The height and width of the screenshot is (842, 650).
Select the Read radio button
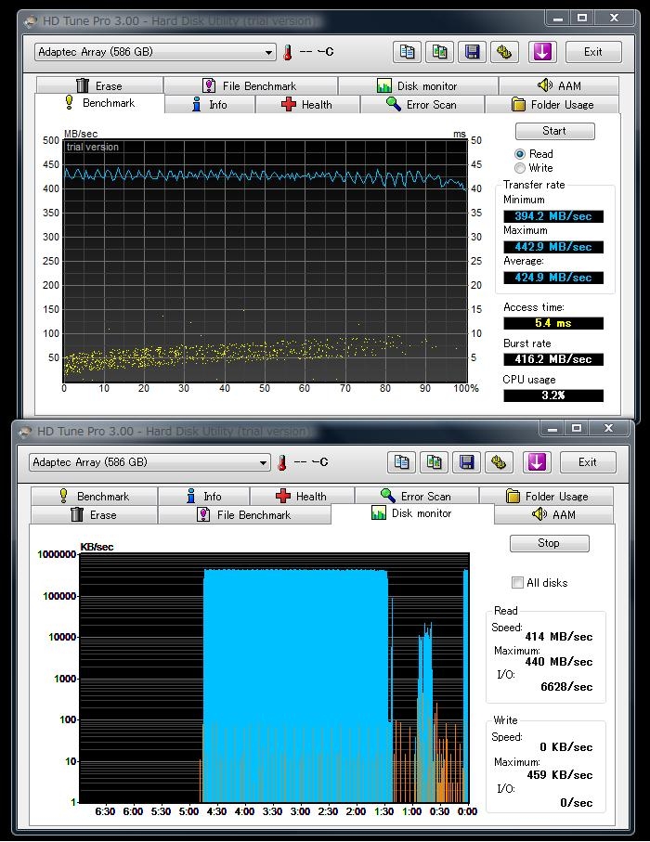[520, 154]
